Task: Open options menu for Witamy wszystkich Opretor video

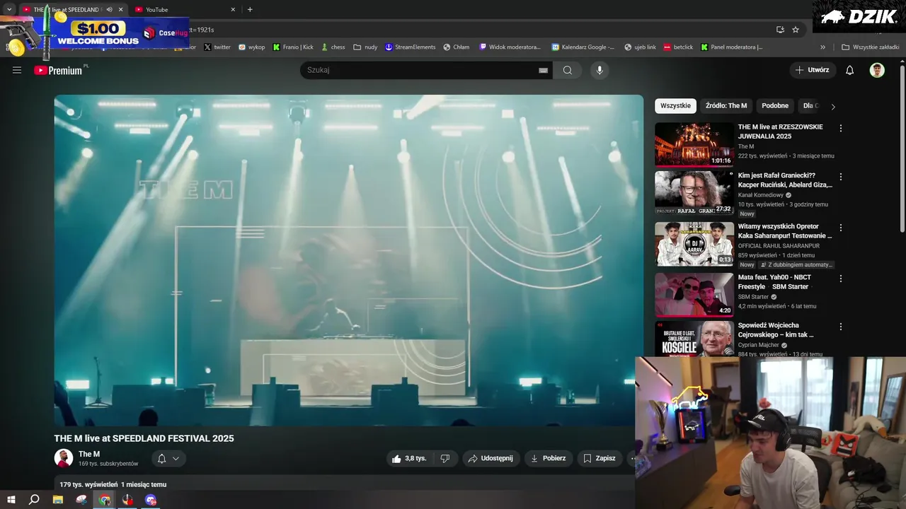Action: 841,228
